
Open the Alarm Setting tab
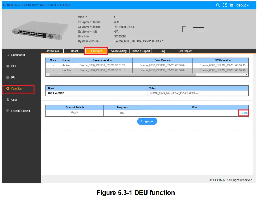(x=119, y=51)
